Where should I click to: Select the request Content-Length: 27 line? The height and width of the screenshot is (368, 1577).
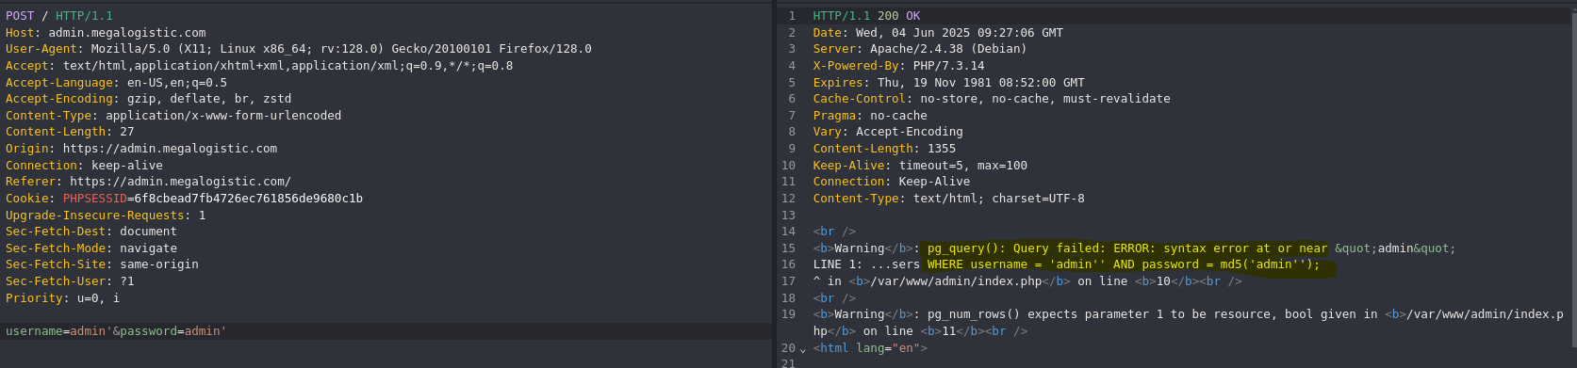(x=70, y=132)
